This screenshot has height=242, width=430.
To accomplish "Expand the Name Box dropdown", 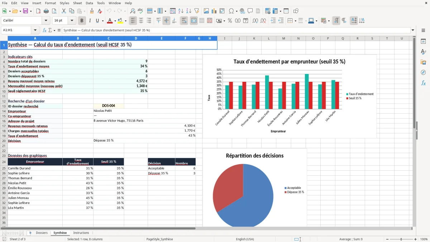I will point(35,30).
